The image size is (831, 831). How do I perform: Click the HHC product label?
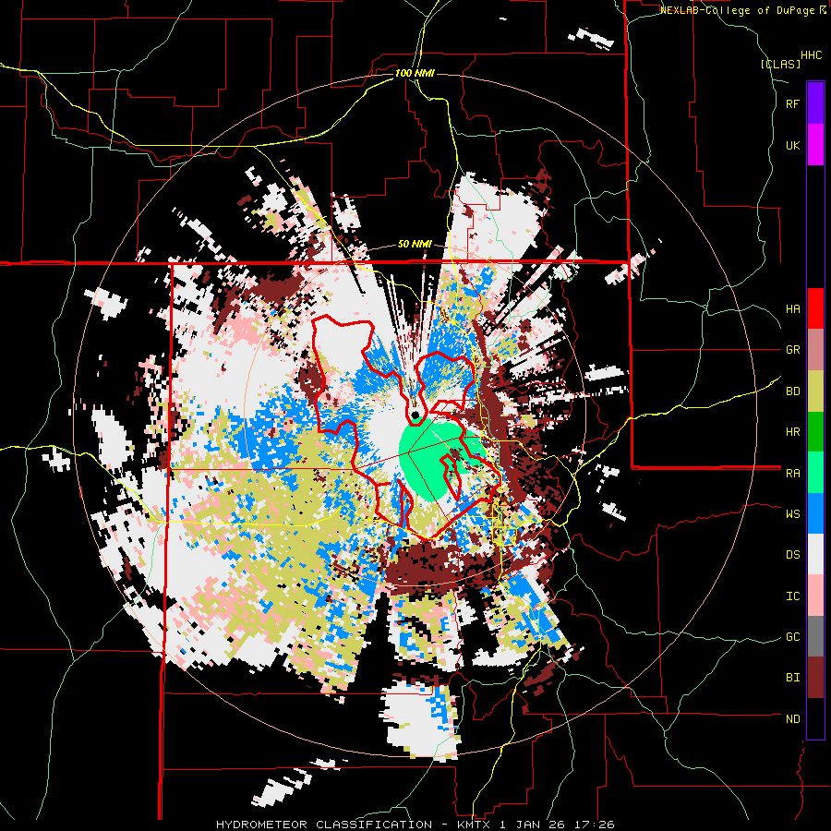pyautogui.click(x=811, y=55)
